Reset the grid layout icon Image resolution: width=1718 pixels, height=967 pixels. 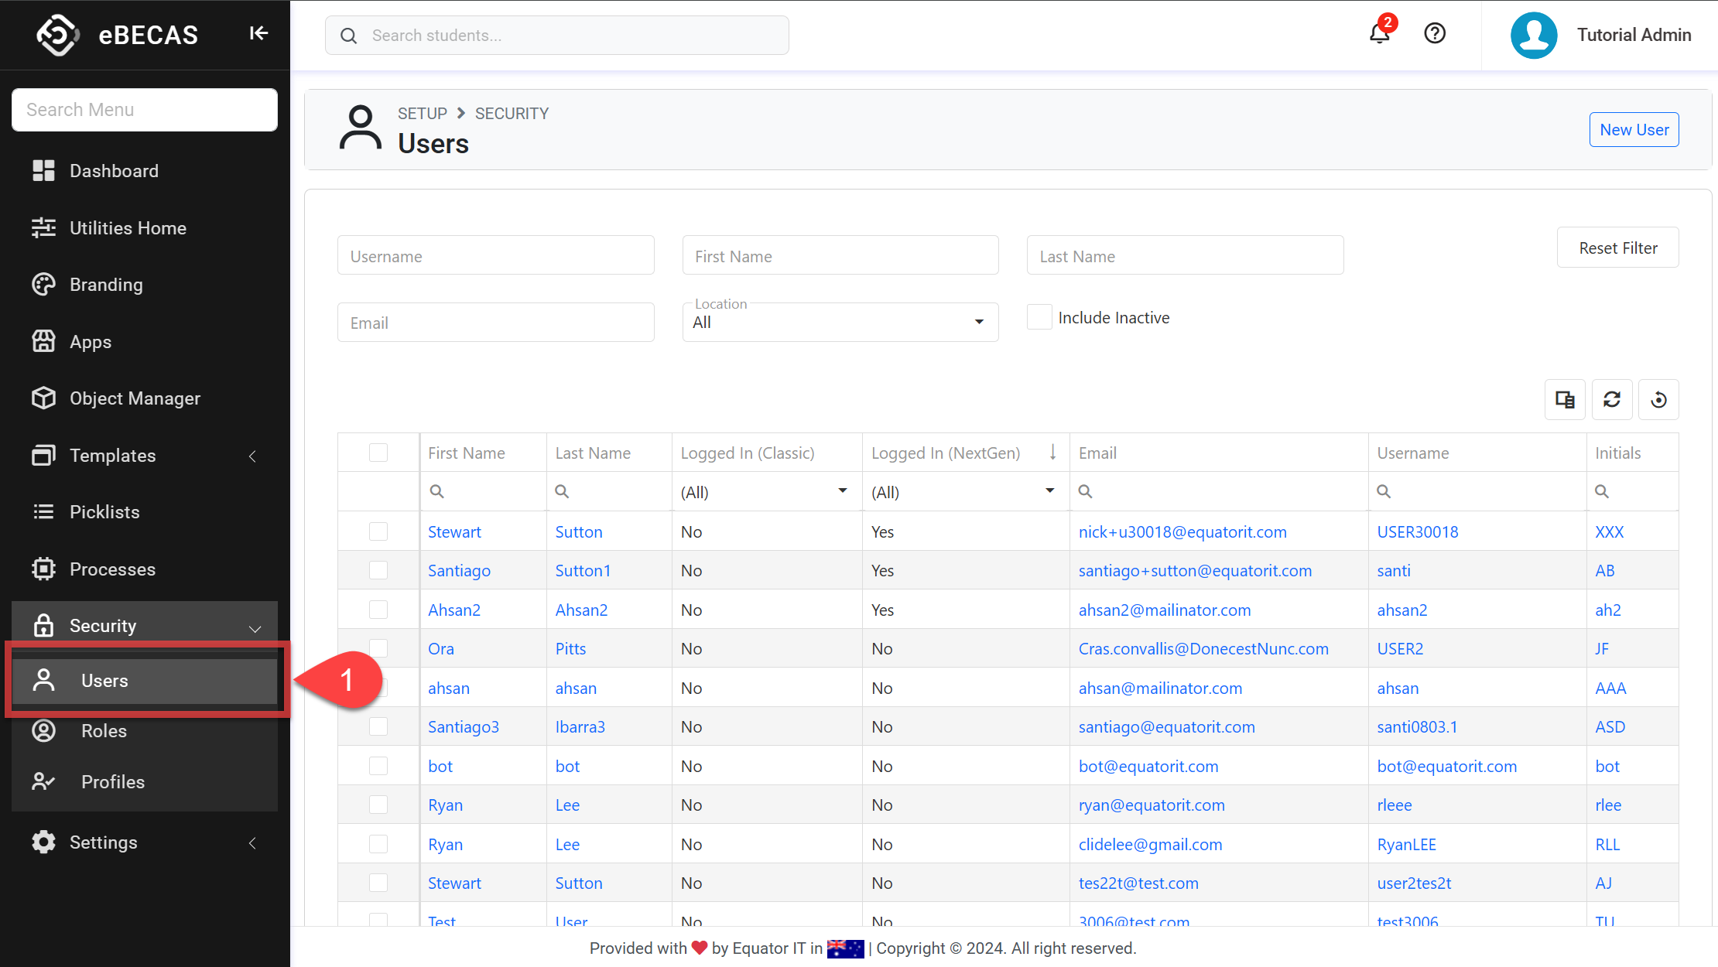pyautogui.click(x=1659, y=400)
